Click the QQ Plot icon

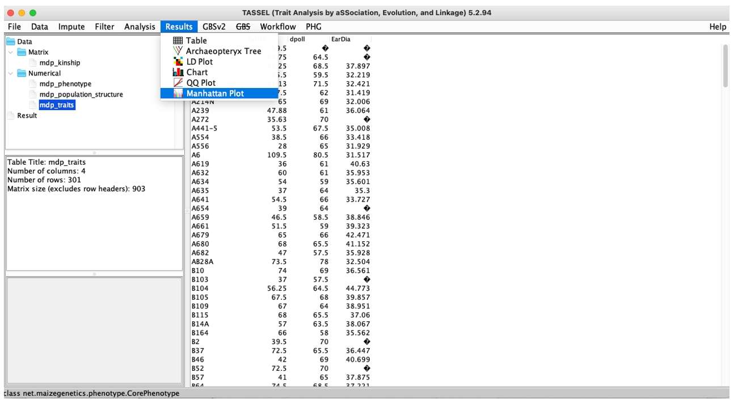(x=178, y=83)
